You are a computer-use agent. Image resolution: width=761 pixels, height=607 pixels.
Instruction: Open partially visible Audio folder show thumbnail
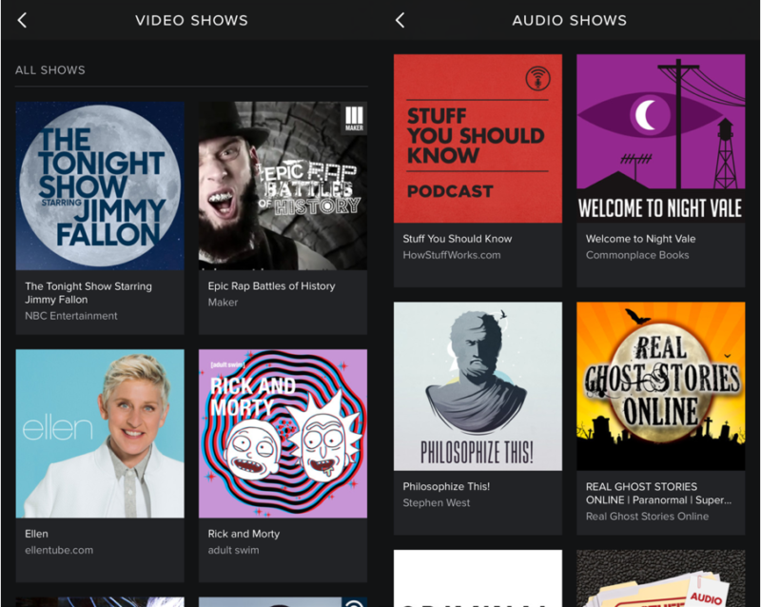(x=660, y=580)
